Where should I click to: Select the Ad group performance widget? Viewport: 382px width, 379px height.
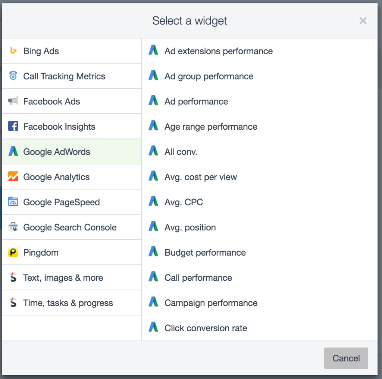(209, 76)
